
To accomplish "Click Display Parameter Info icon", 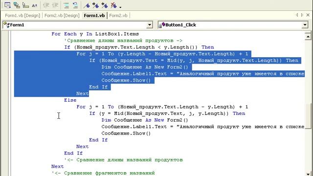I will coord(17,5).
